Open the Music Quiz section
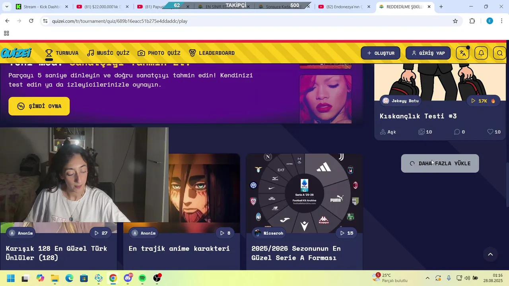Screen dimensions: 509x286 point(108,53)
